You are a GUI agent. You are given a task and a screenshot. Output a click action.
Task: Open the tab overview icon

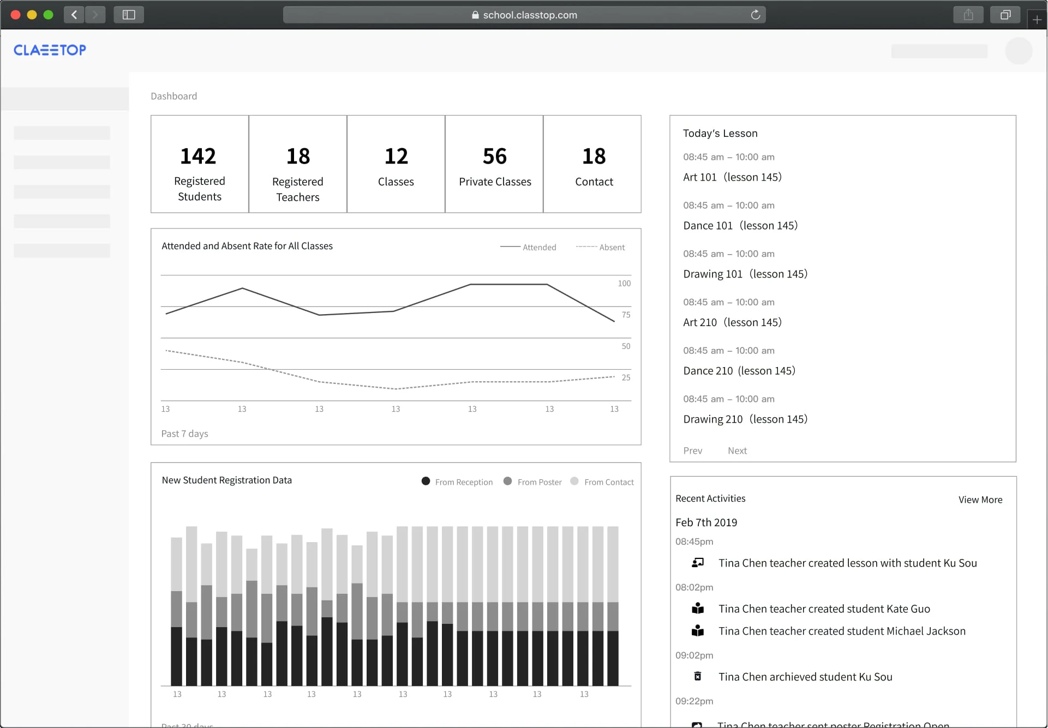[1005, 15]
